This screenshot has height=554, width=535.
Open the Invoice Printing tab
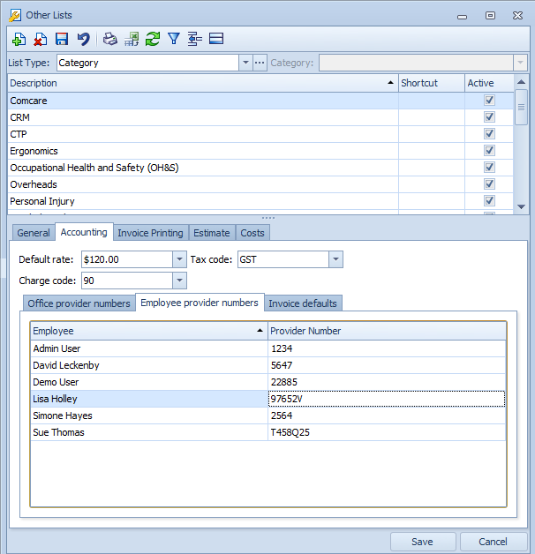point(151,233)
